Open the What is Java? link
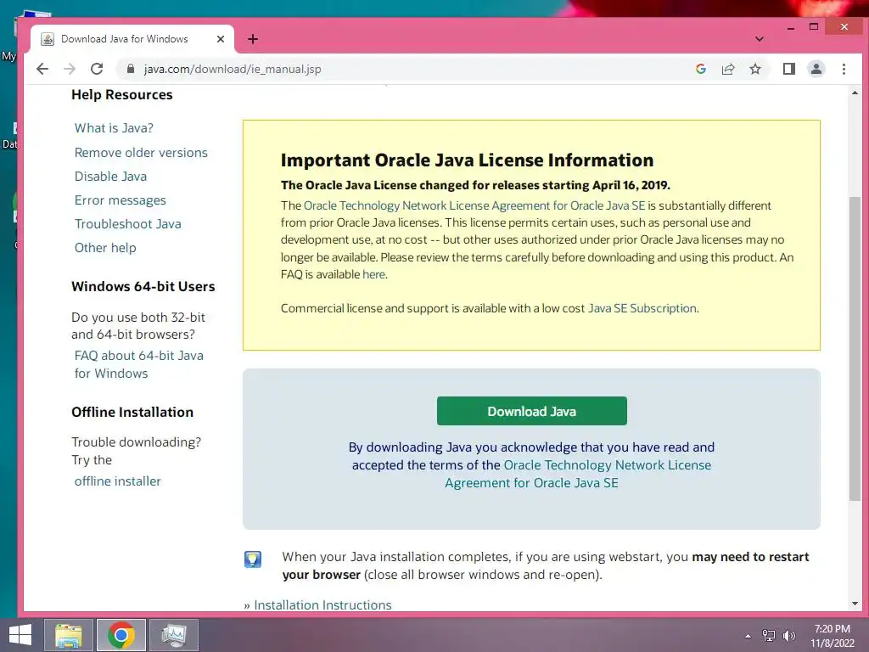 point(115,128)
